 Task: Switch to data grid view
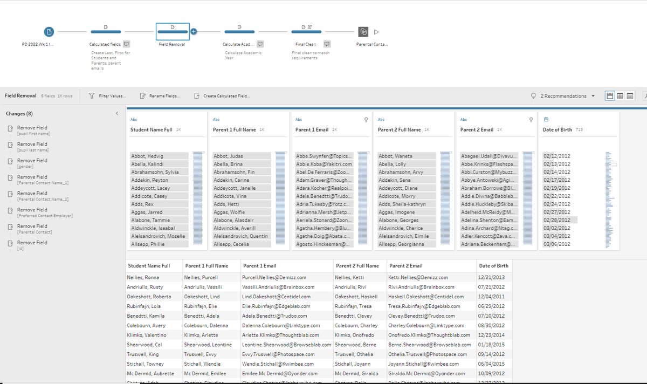[x=620, y=96]
